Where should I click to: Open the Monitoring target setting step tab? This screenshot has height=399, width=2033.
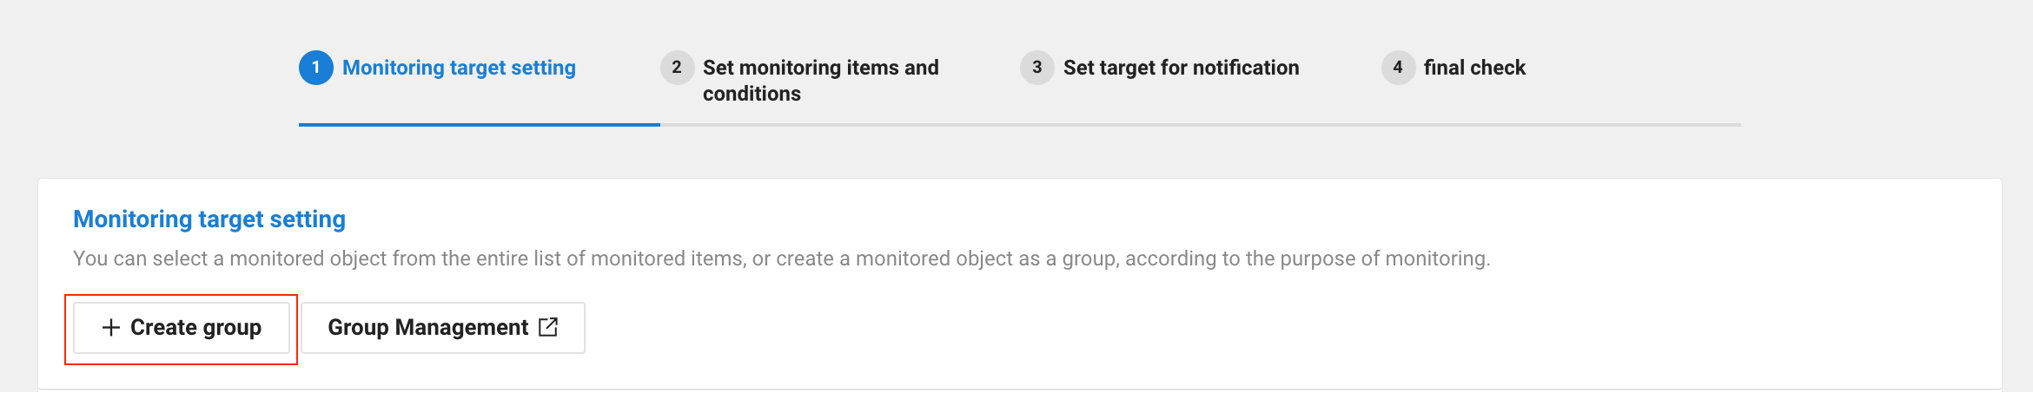coord(459,68)
